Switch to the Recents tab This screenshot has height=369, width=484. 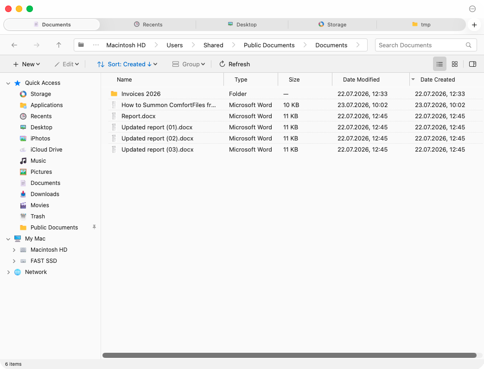tap(148, 25)
